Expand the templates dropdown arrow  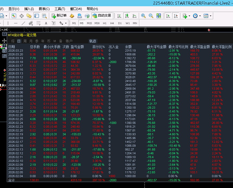pos(210,16)
